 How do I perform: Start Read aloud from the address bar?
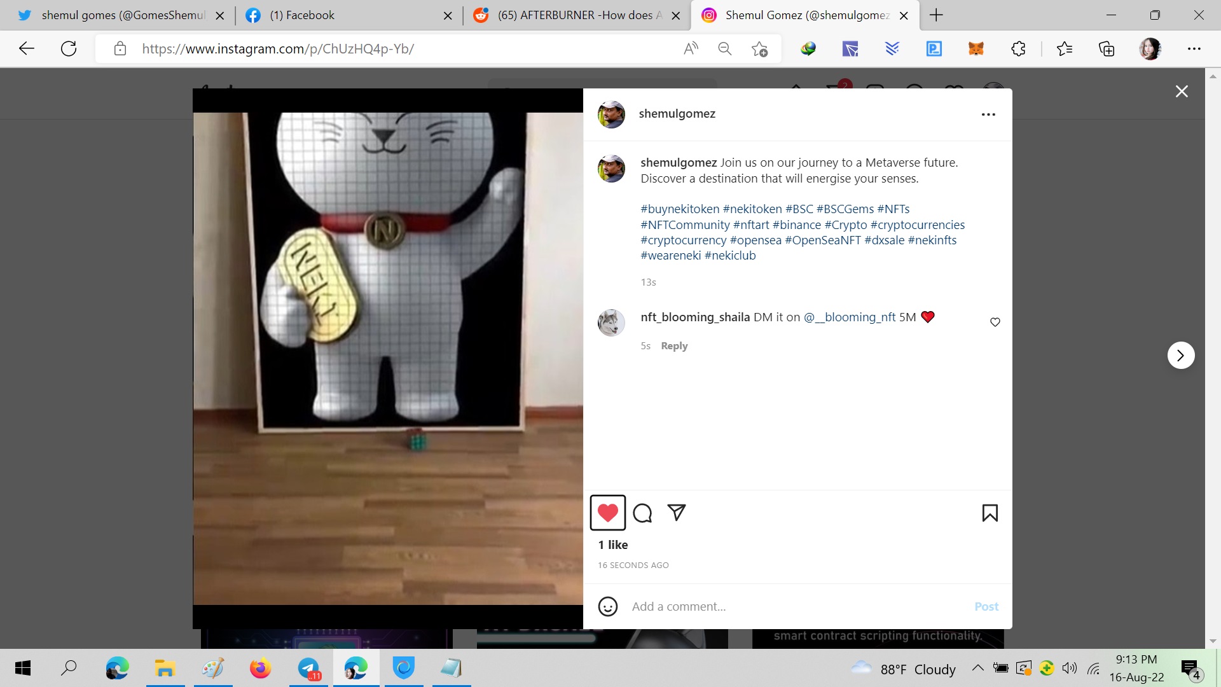click(691, 49)
